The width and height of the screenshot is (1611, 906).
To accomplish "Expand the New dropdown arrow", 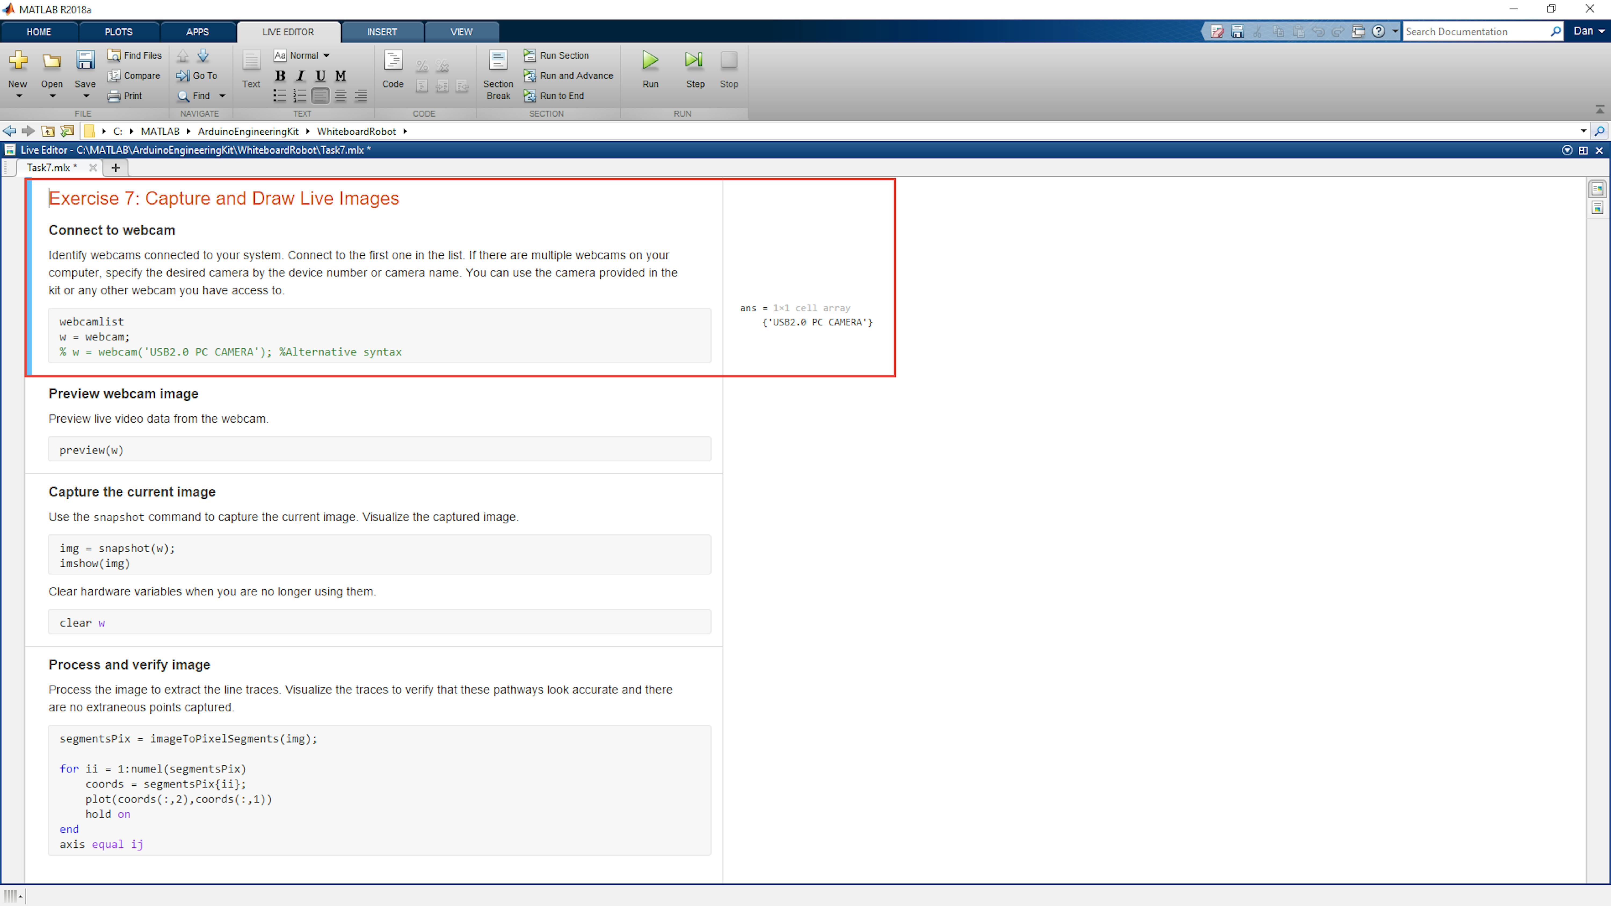I will [x=19, y=96].
